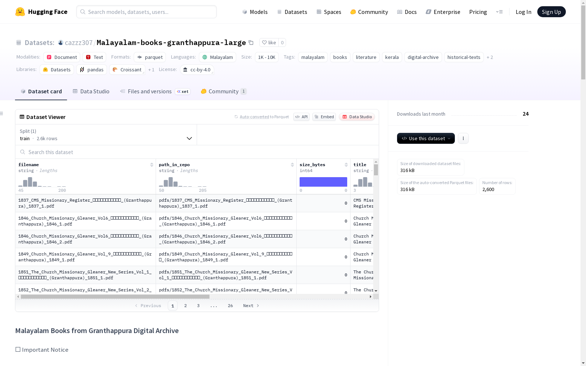Select the parquet format tag
The height and width of the screenshot is (366, 586).
click(x=150, y=57)
